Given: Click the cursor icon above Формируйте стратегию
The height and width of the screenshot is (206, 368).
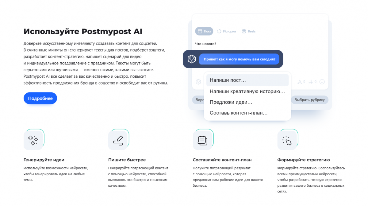Looking at the screenshot, I should 287,140.
